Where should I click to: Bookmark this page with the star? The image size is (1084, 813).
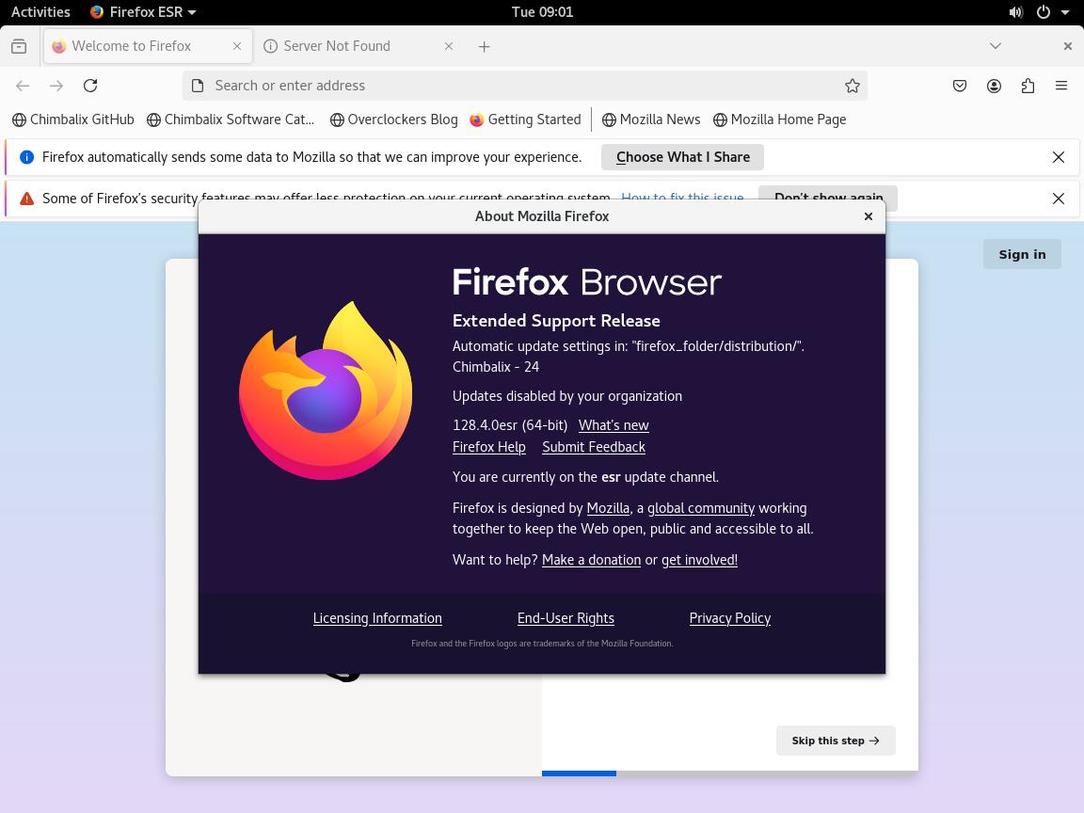pos(853,86)
